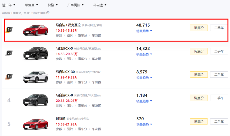The height and width of the screenshot is (136, 230).
Task: Open the 零售量 filter dropdown
Action: pyautogui.click(x=31, y=5)
